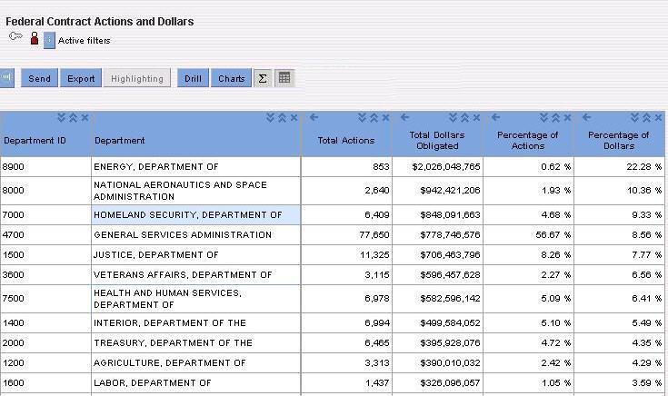Sort Department column ascending
This screenshot has height=396, width=668.
[x=282, y=117]
